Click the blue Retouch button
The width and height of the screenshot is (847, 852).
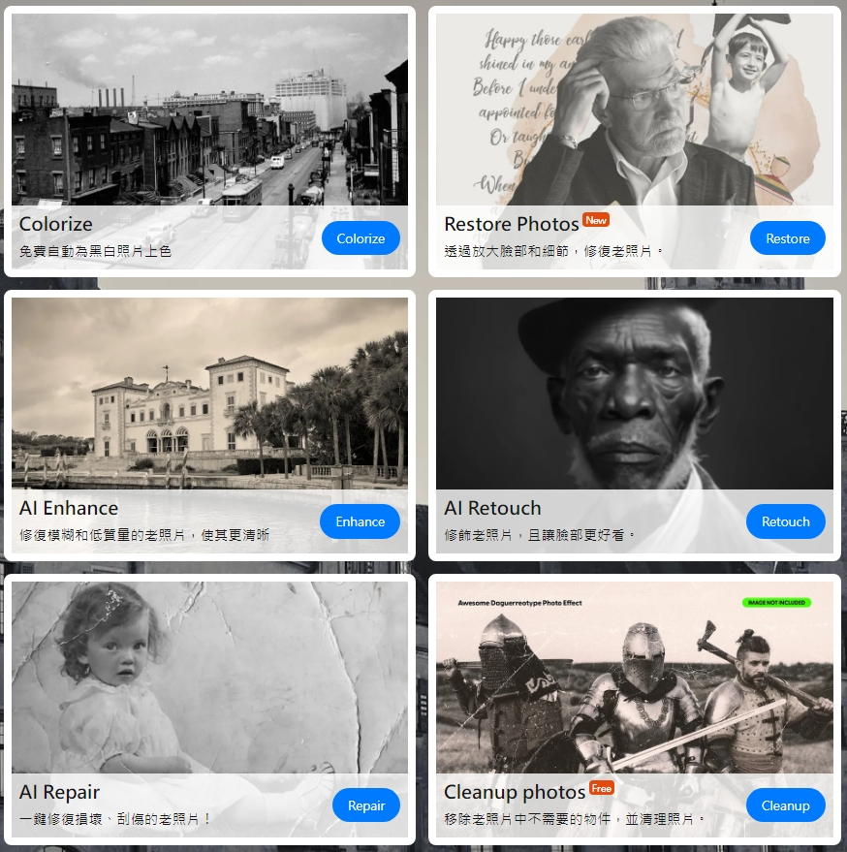786,521
